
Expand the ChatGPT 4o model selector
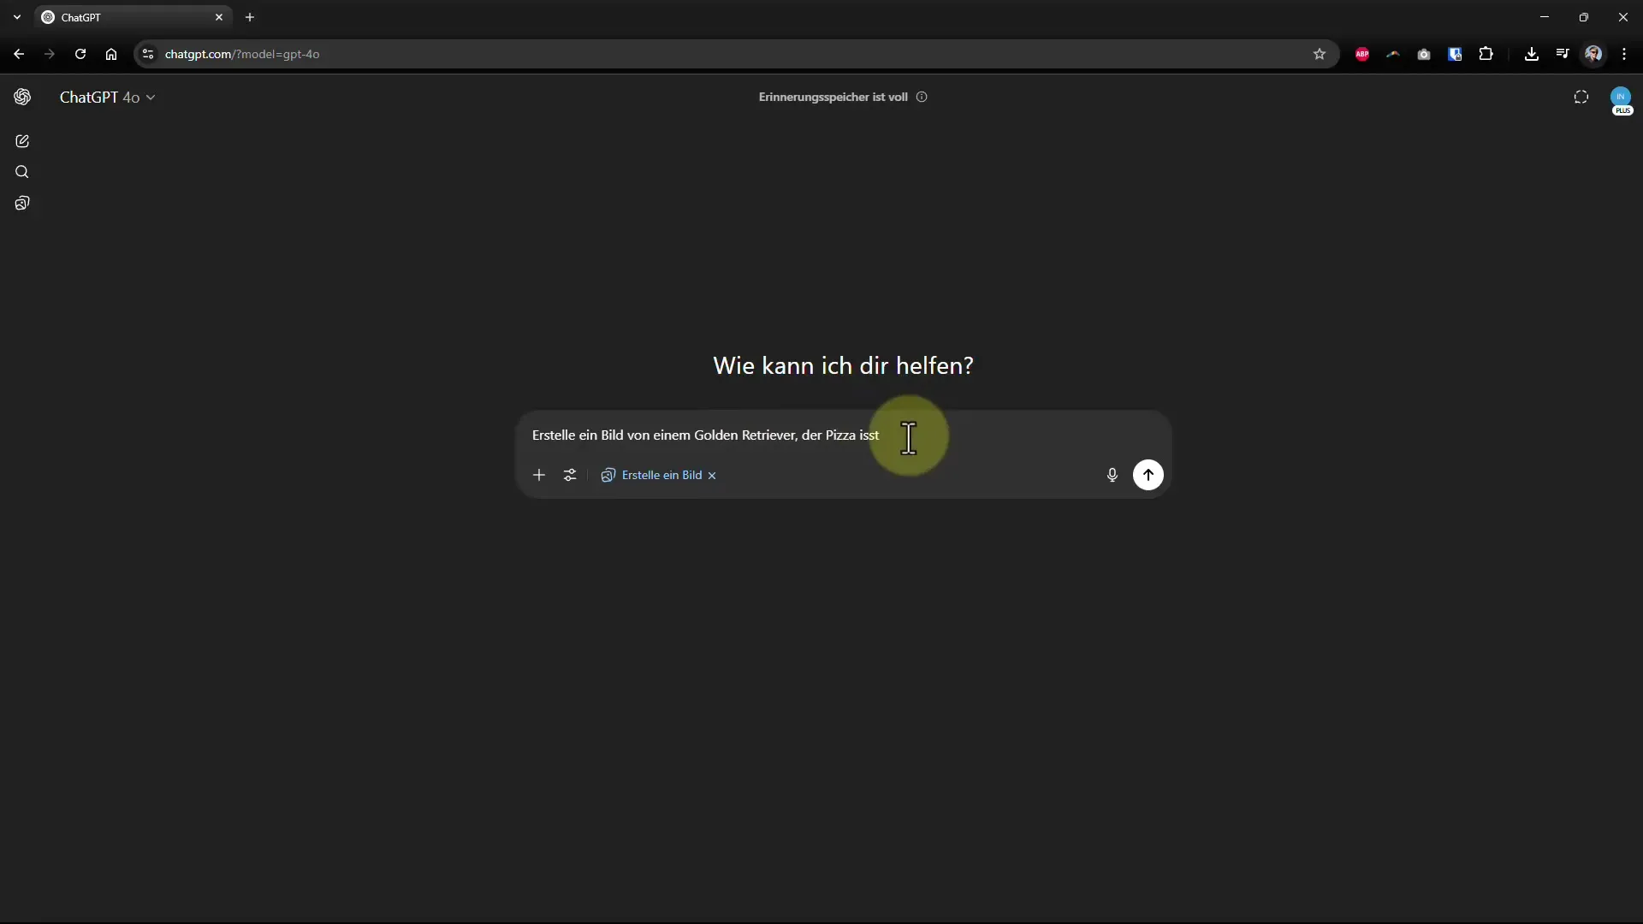(x=107, y=98)
